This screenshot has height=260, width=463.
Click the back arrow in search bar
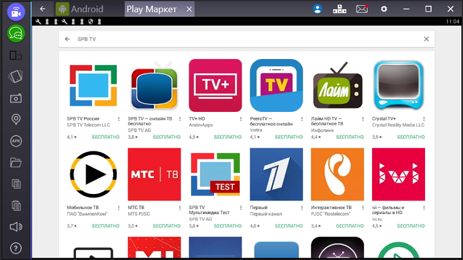67,39
